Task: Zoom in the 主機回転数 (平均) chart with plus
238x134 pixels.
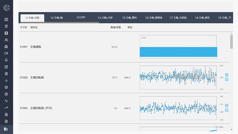Action: (x=227, y=105)
